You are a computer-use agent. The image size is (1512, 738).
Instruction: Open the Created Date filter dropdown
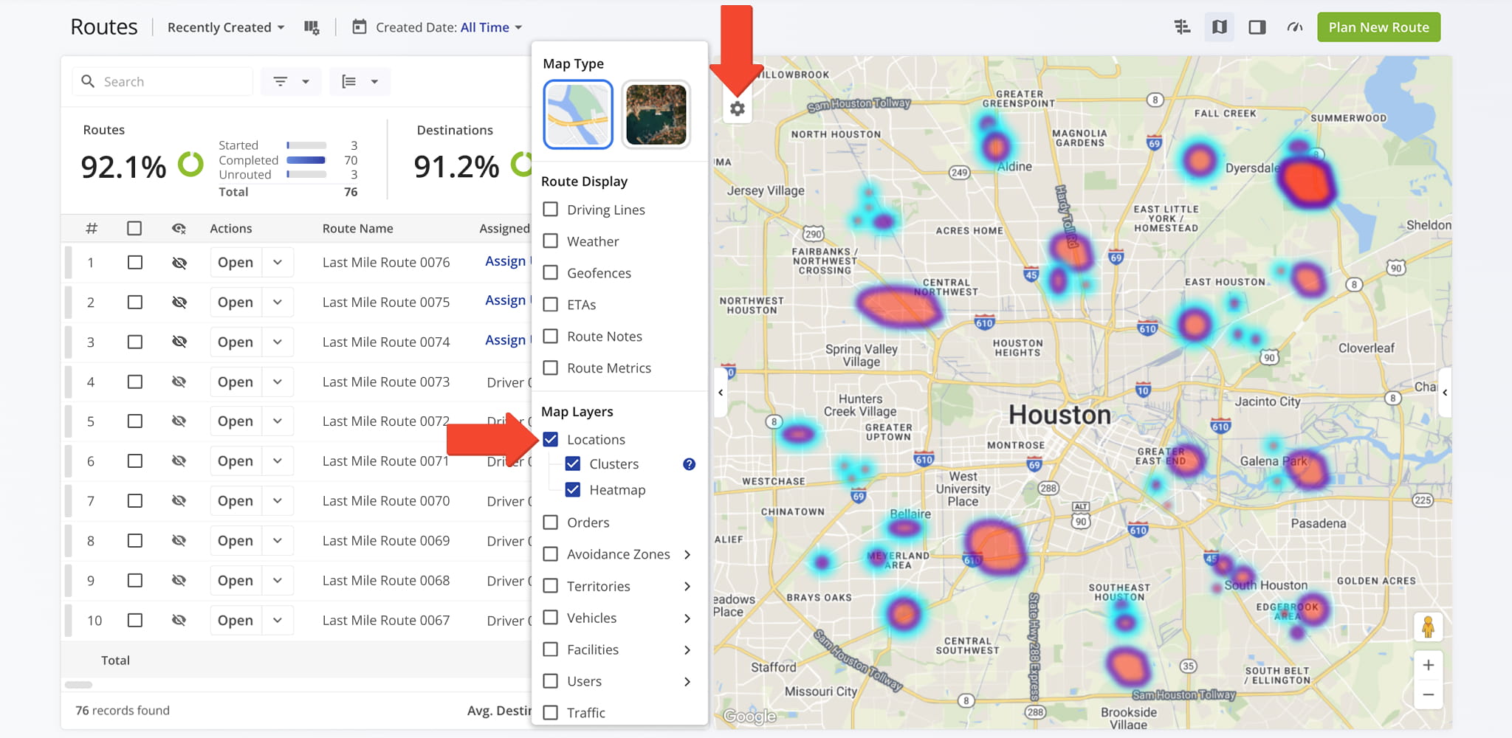pyautogui.click(x=448, y=27)
